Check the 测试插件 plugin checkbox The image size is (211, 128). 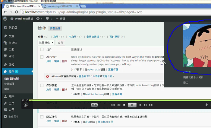click(x=42, y=117)
